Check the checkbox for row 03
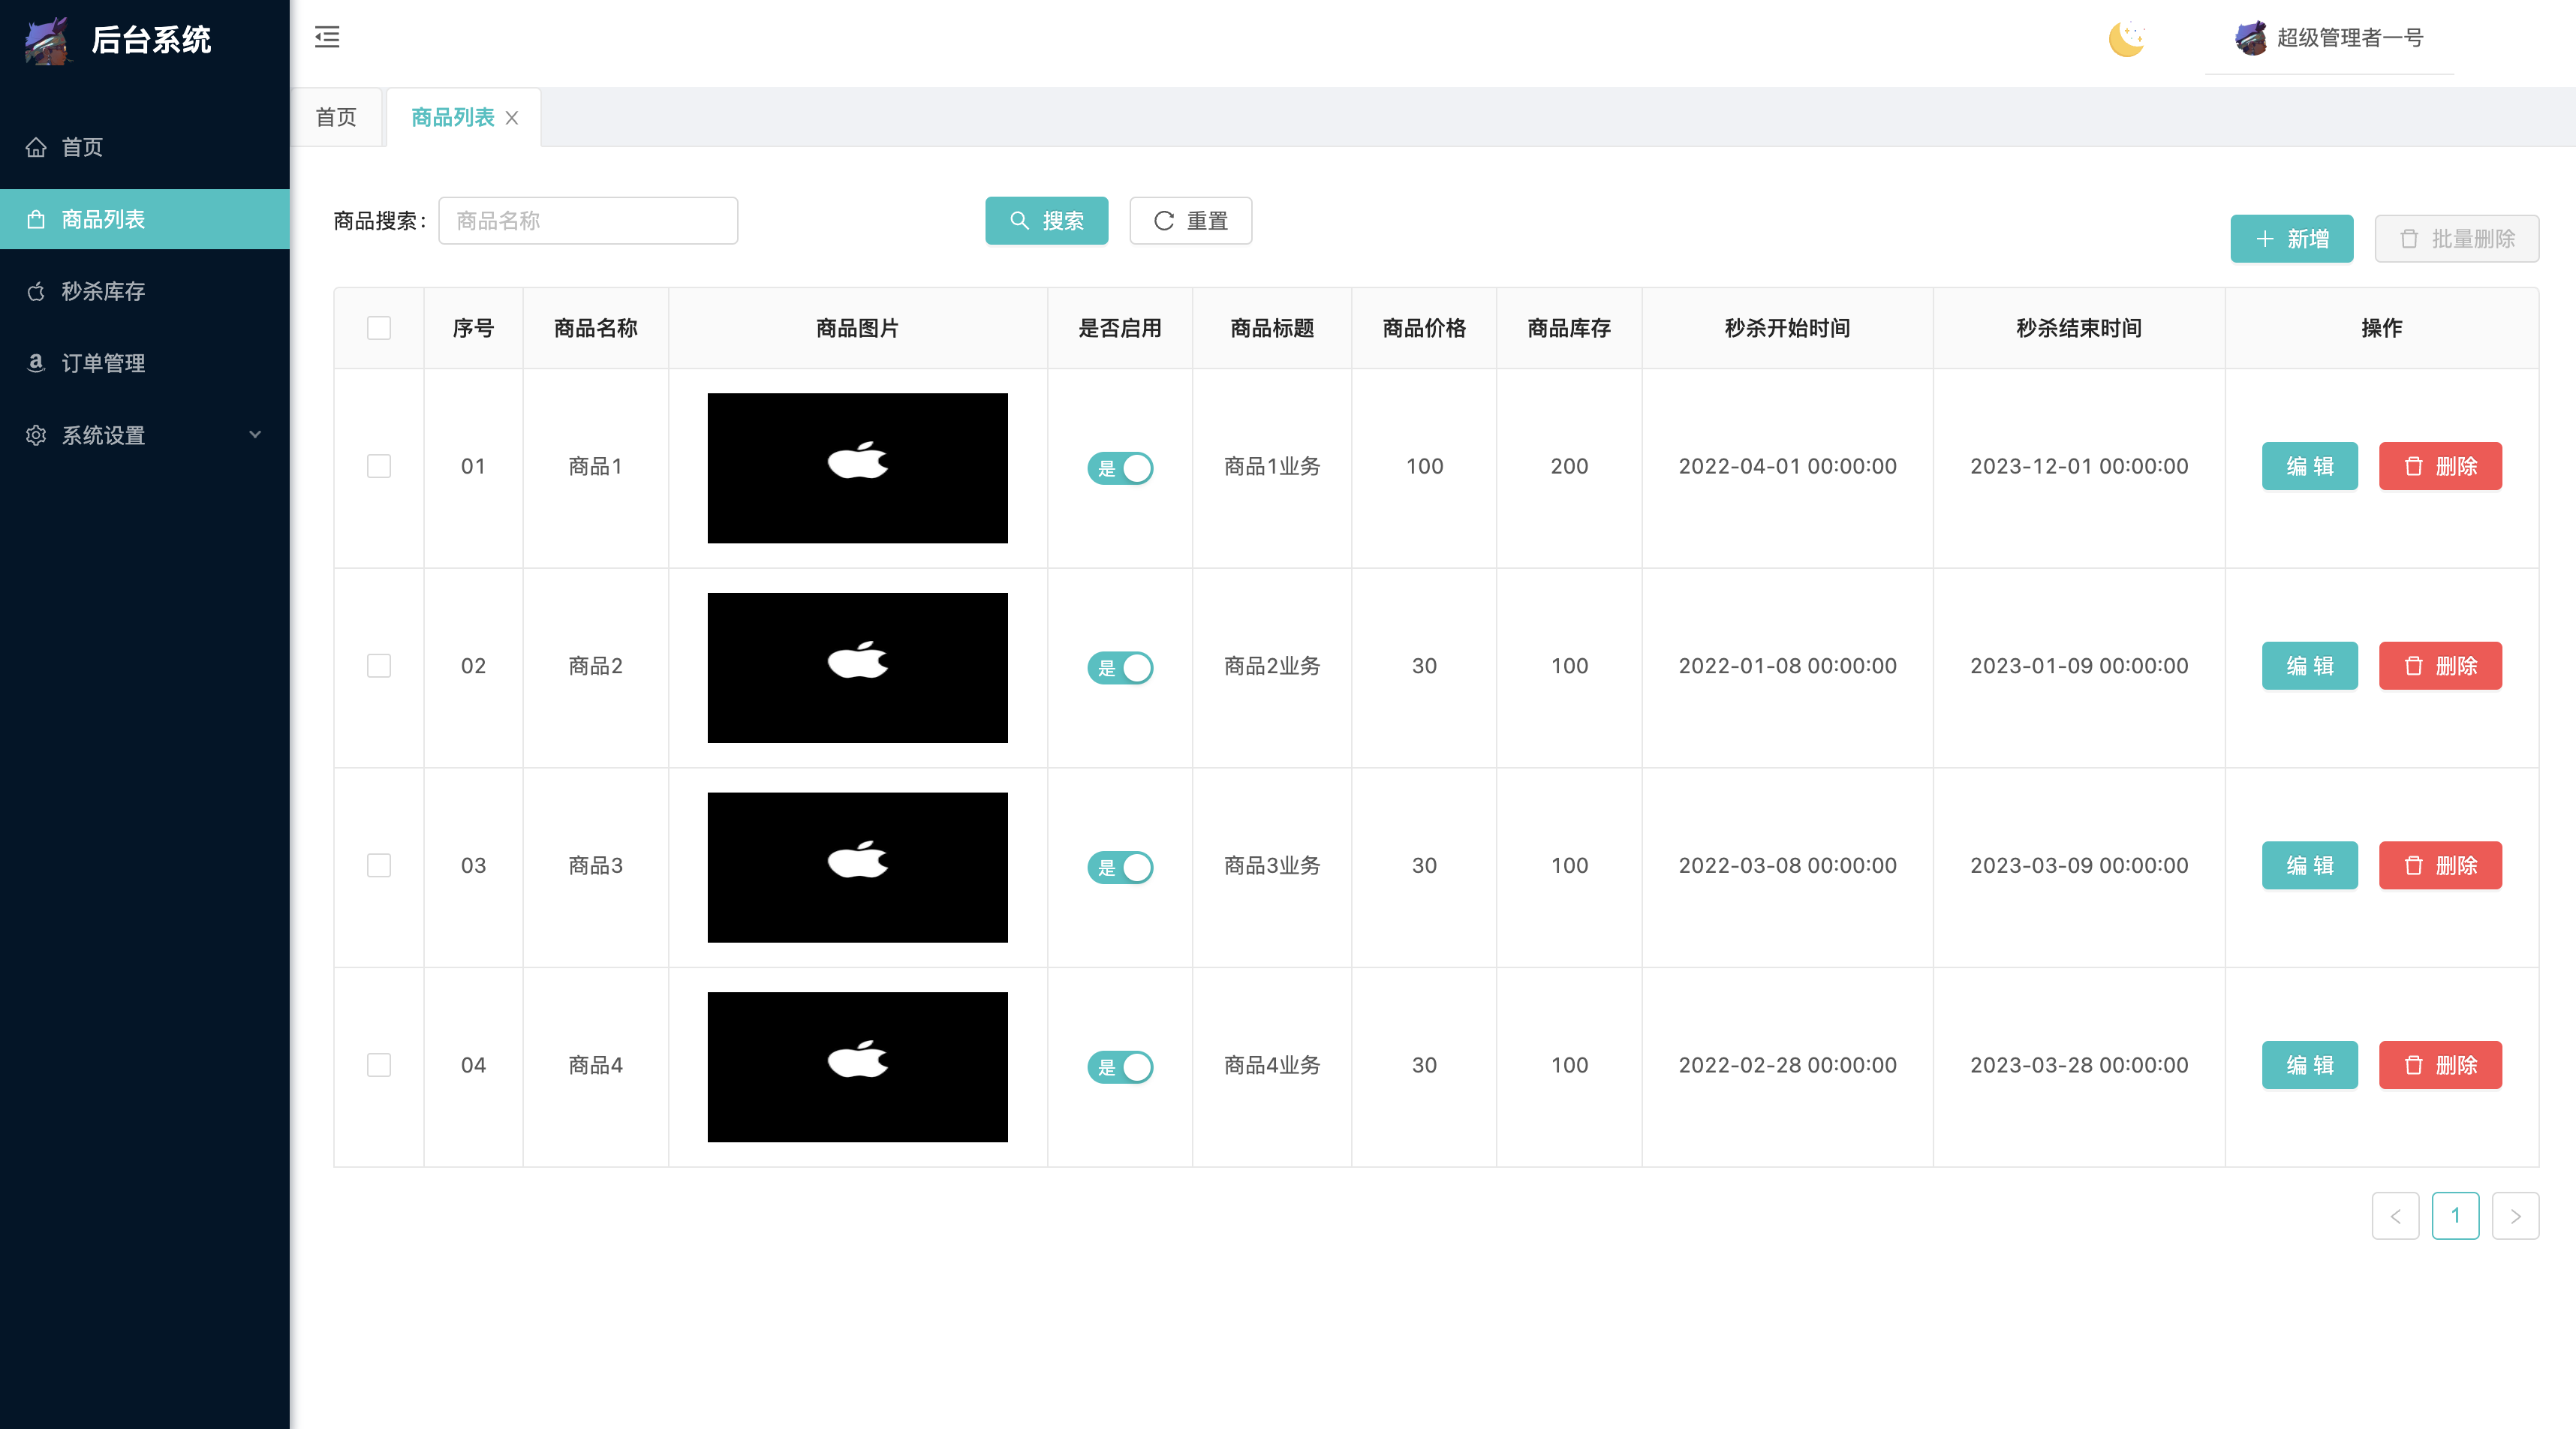The image size is (2576, 1429). [379, 865]
